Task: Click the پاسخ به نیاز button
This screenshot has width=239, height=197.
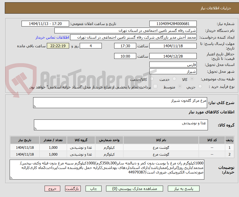Action: coord(184,189)
